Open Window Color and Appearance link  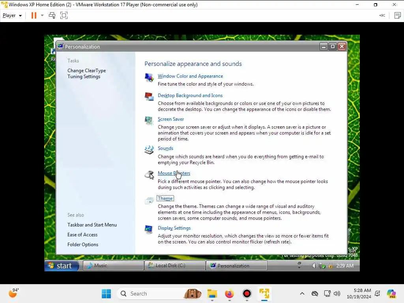point(191,76)
